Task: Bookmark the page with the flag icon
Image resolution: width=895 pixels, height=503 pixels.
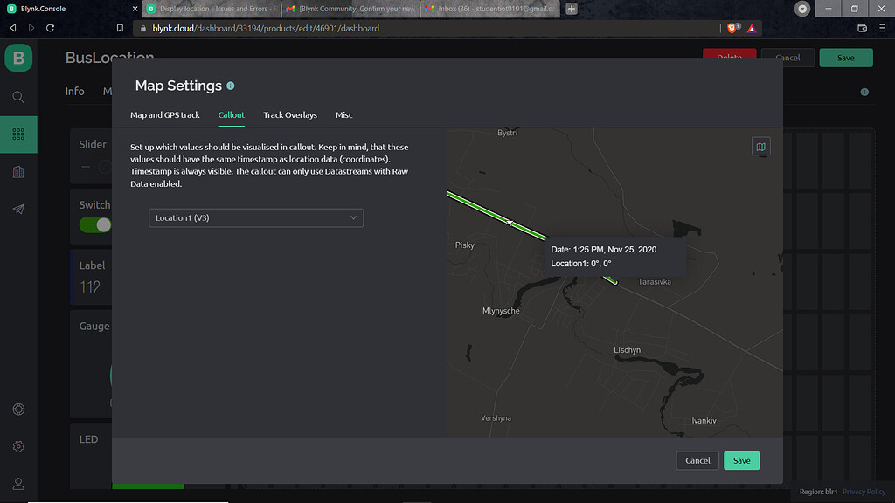Action: click(x=121, y=27)
